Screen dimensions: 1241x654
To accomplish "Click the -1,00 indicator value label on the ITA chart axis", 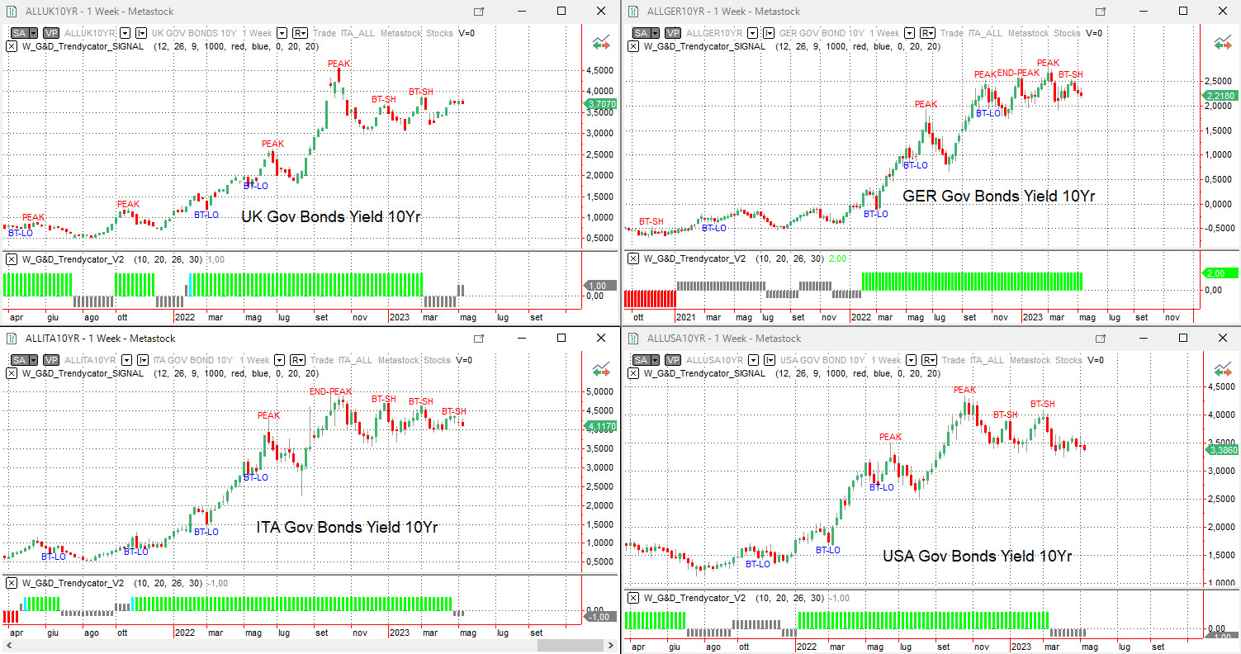I will coord(600,617).
